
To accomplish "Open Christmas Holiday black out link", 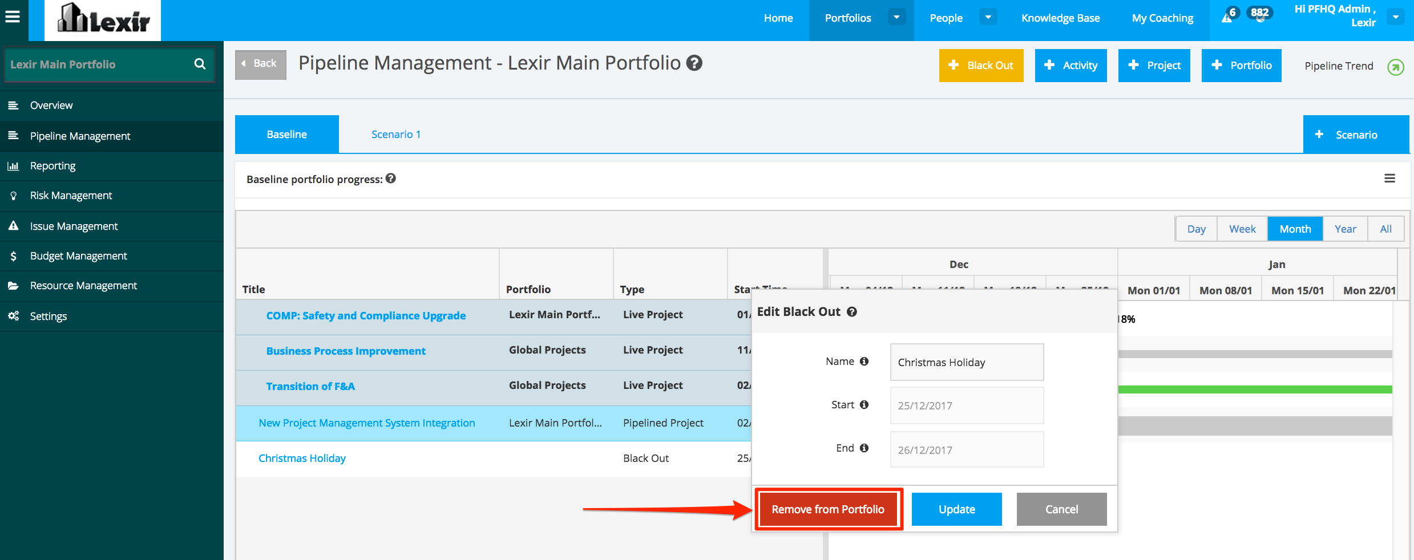I will [x=302, y=458].
